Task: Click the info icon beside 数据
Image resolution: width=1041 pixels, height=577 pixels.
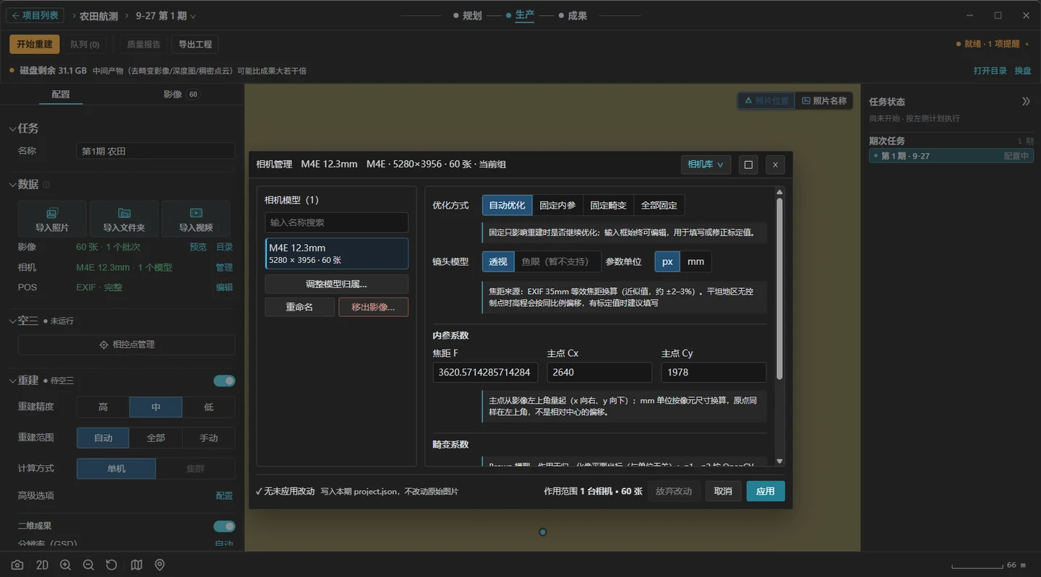Action: (46, 185)
